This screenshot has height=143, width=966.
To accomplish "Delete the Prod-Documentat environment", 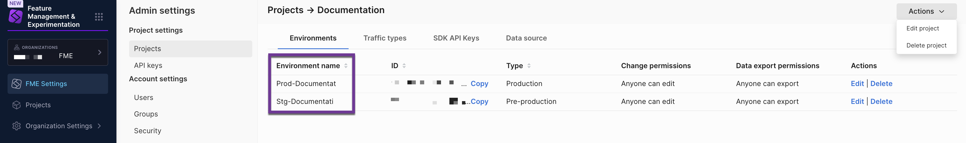I will pyautogui.click(x=881, y=84).
